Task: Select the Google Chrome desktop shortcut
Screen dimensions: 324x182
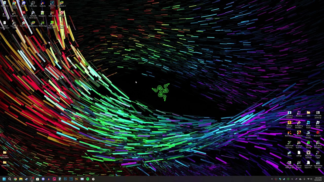Action: (14, 5)
